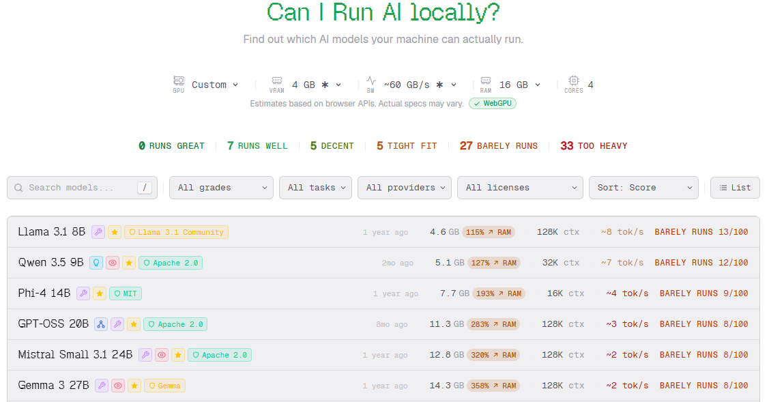This screenshot has height=402, width=769.
Task: Open the GPU Custom dropdown
Action: click(x=215, y=85)
